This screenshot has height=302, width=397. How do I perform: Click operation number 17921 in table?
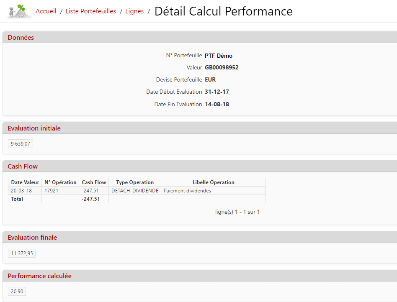[52, 191]
